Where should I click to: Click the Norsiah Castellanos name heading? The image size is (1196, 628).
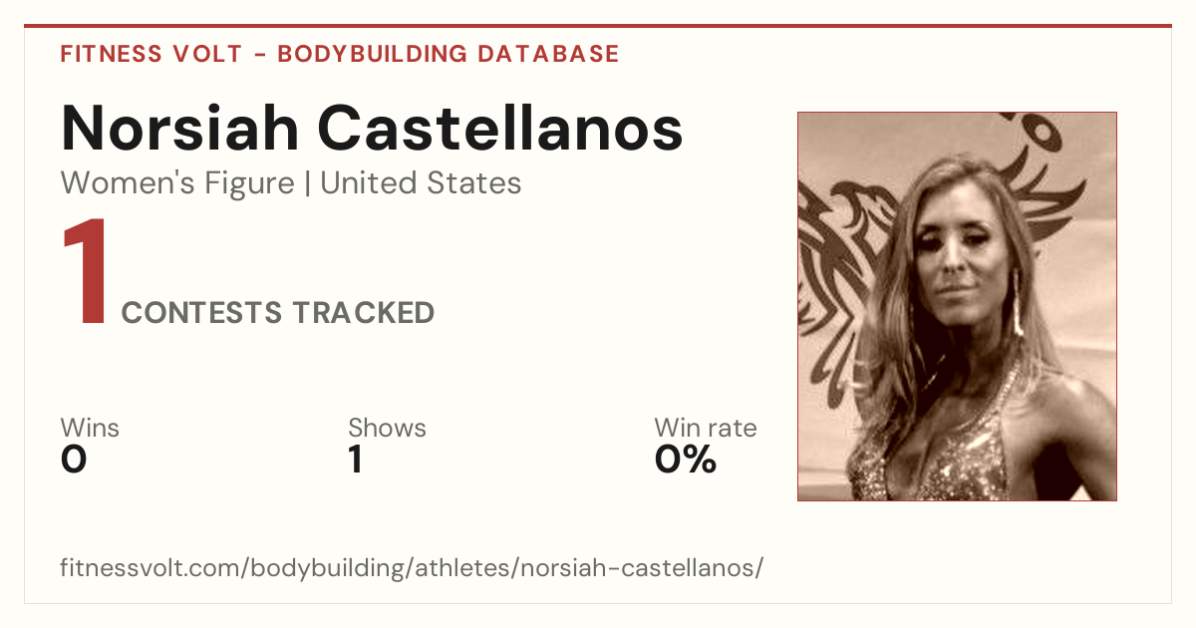click(x=372, y=128)
